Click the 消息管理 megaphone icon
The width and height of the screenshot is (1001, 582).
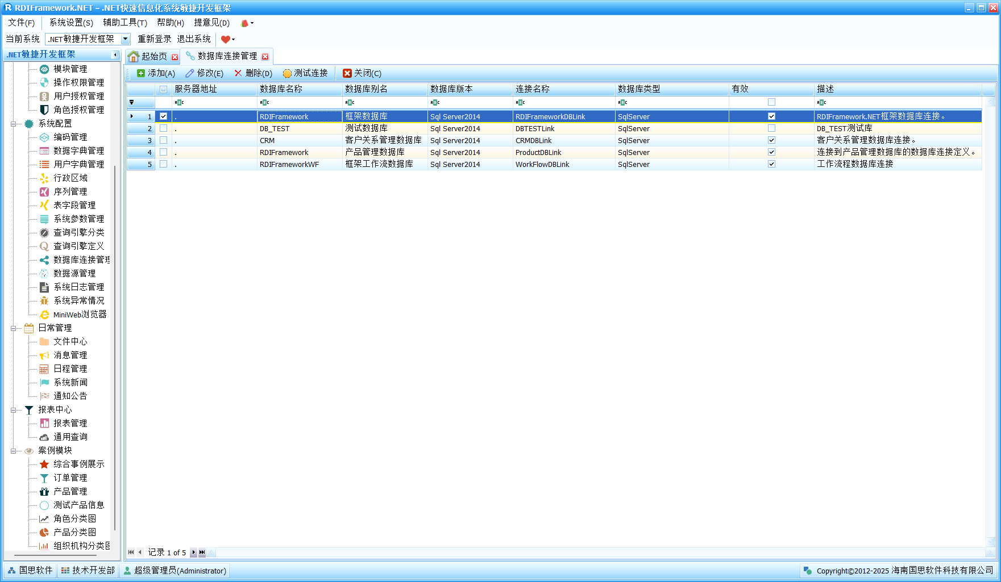[44, 355]
